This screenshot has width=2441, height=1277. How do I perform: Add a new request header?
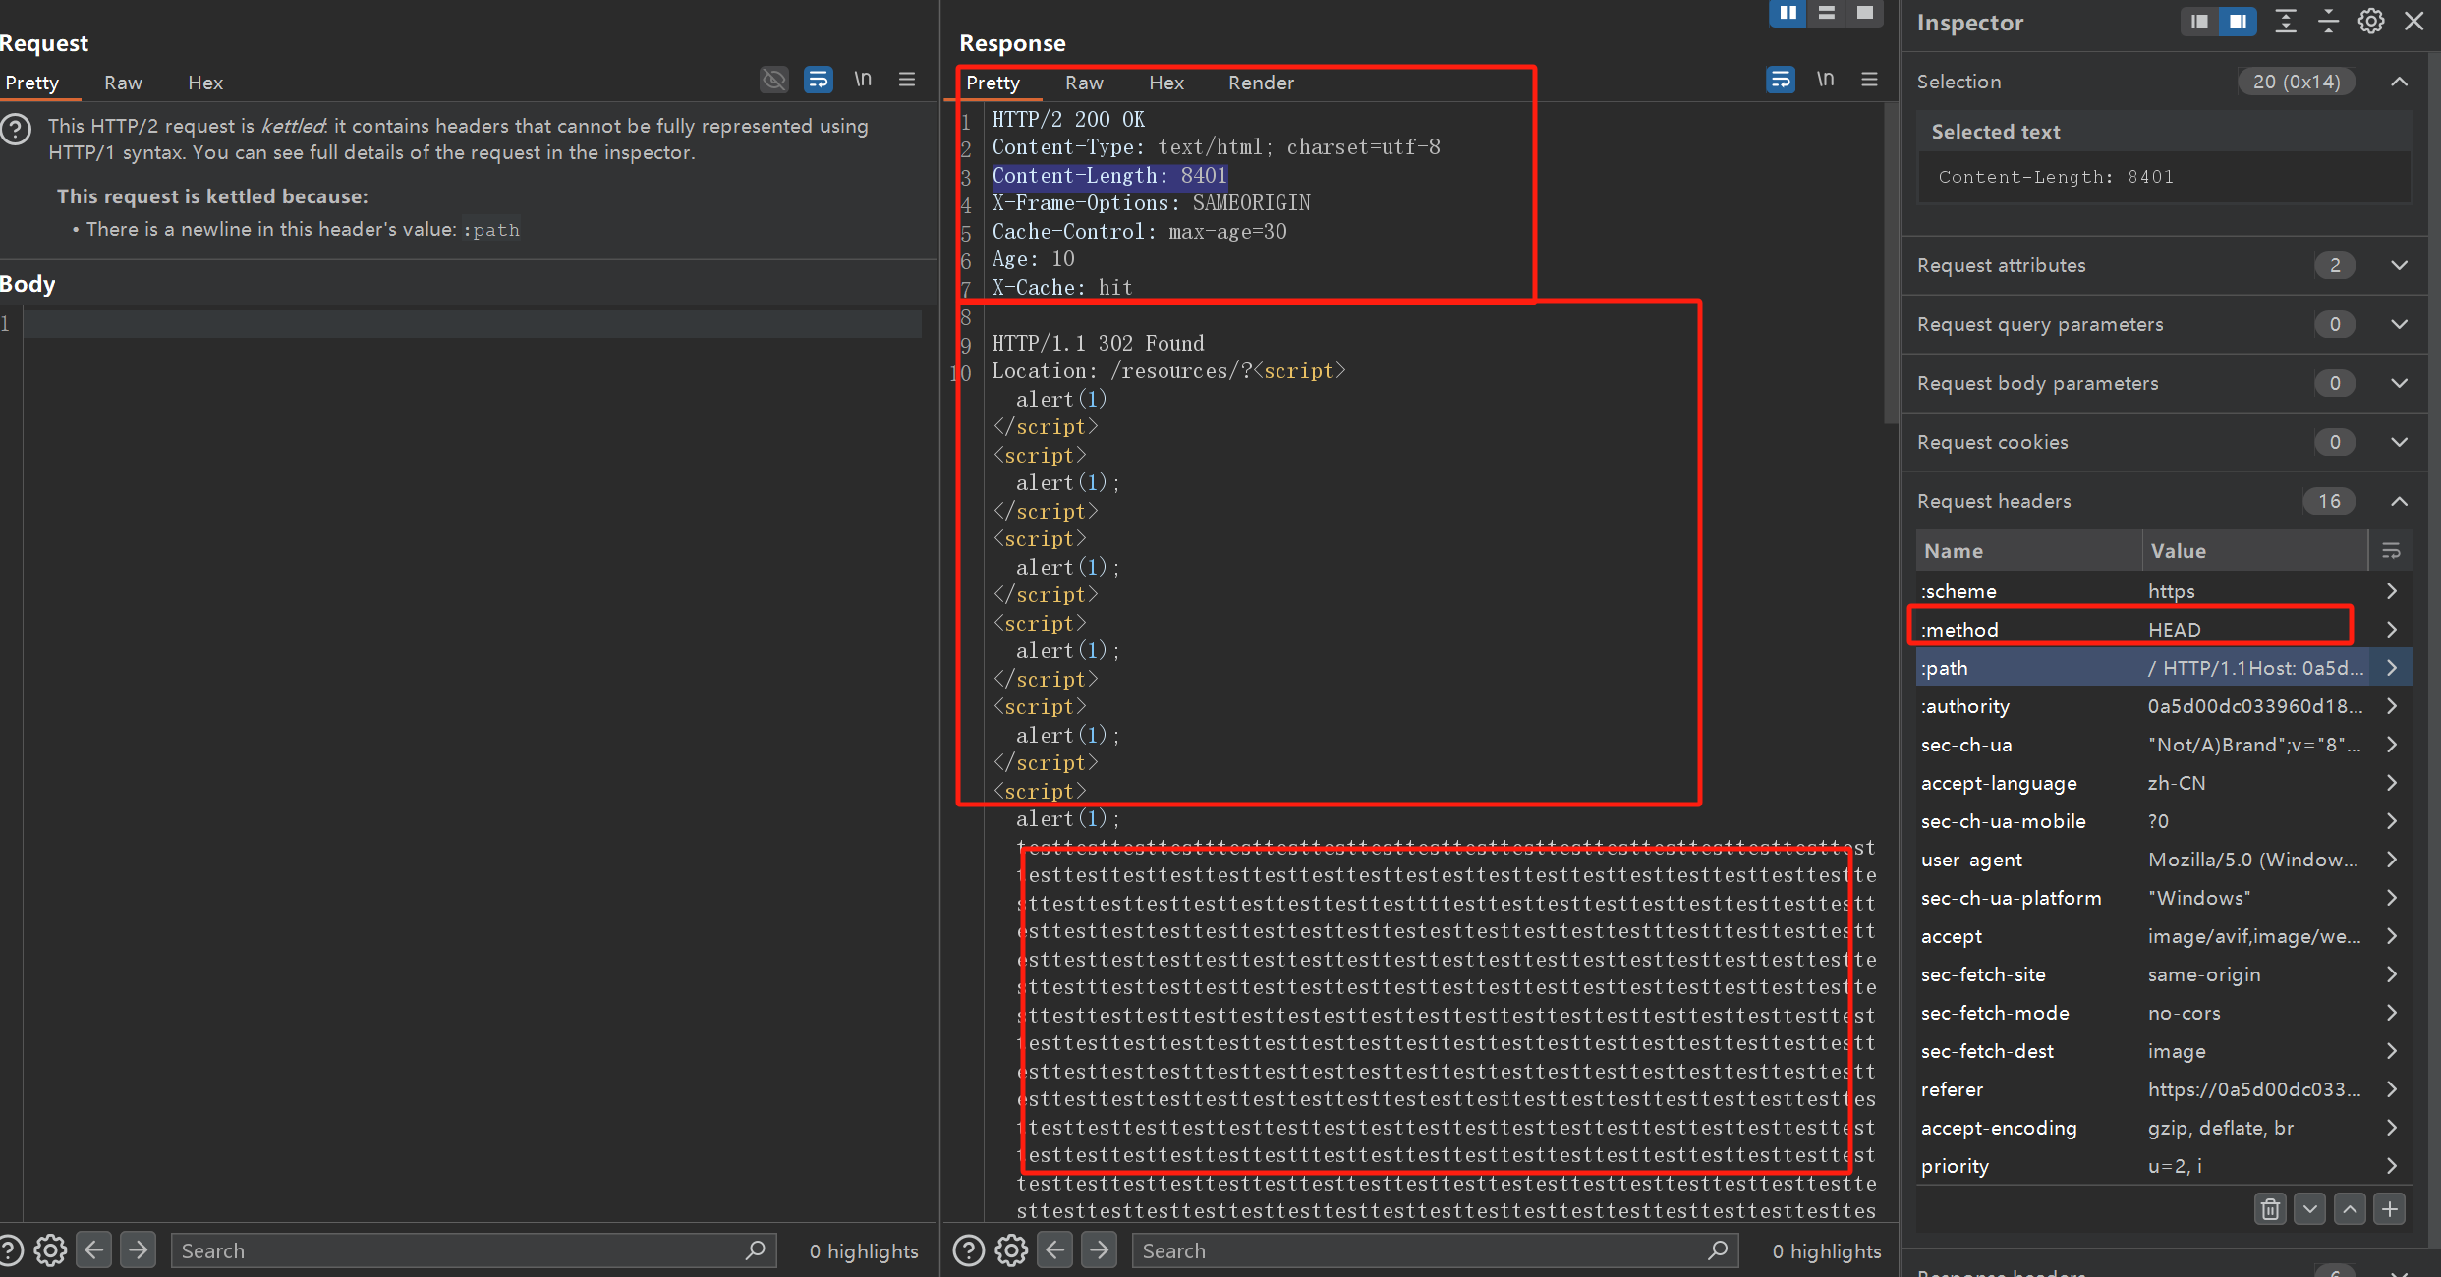2390,1209
